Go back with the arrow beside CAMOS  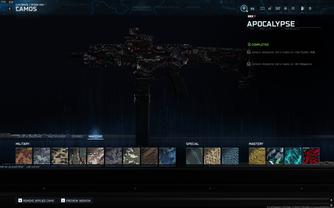(x=10, y=9)
